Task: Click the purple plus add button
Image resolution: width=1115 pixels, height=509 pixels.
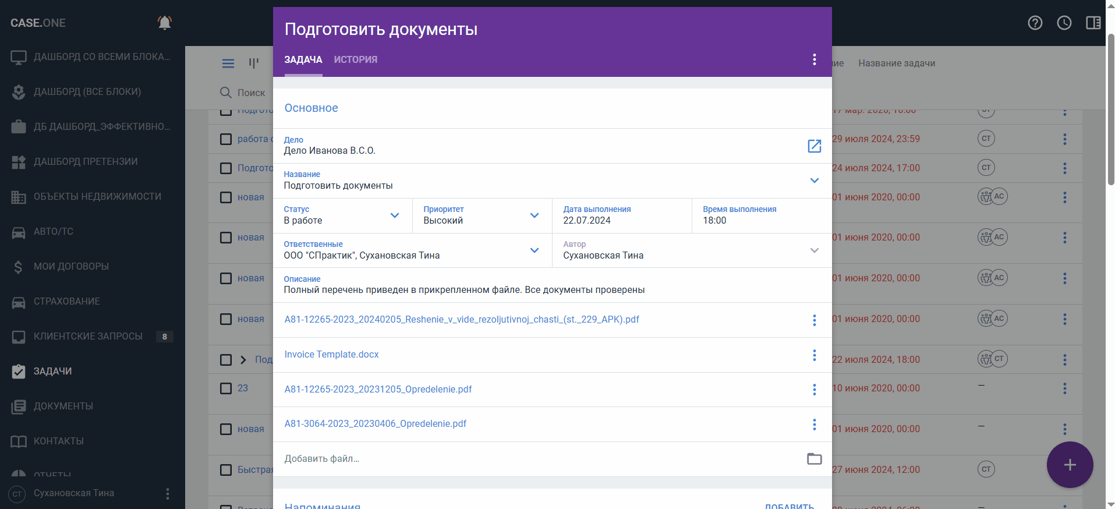Action: click(1069, 465)
